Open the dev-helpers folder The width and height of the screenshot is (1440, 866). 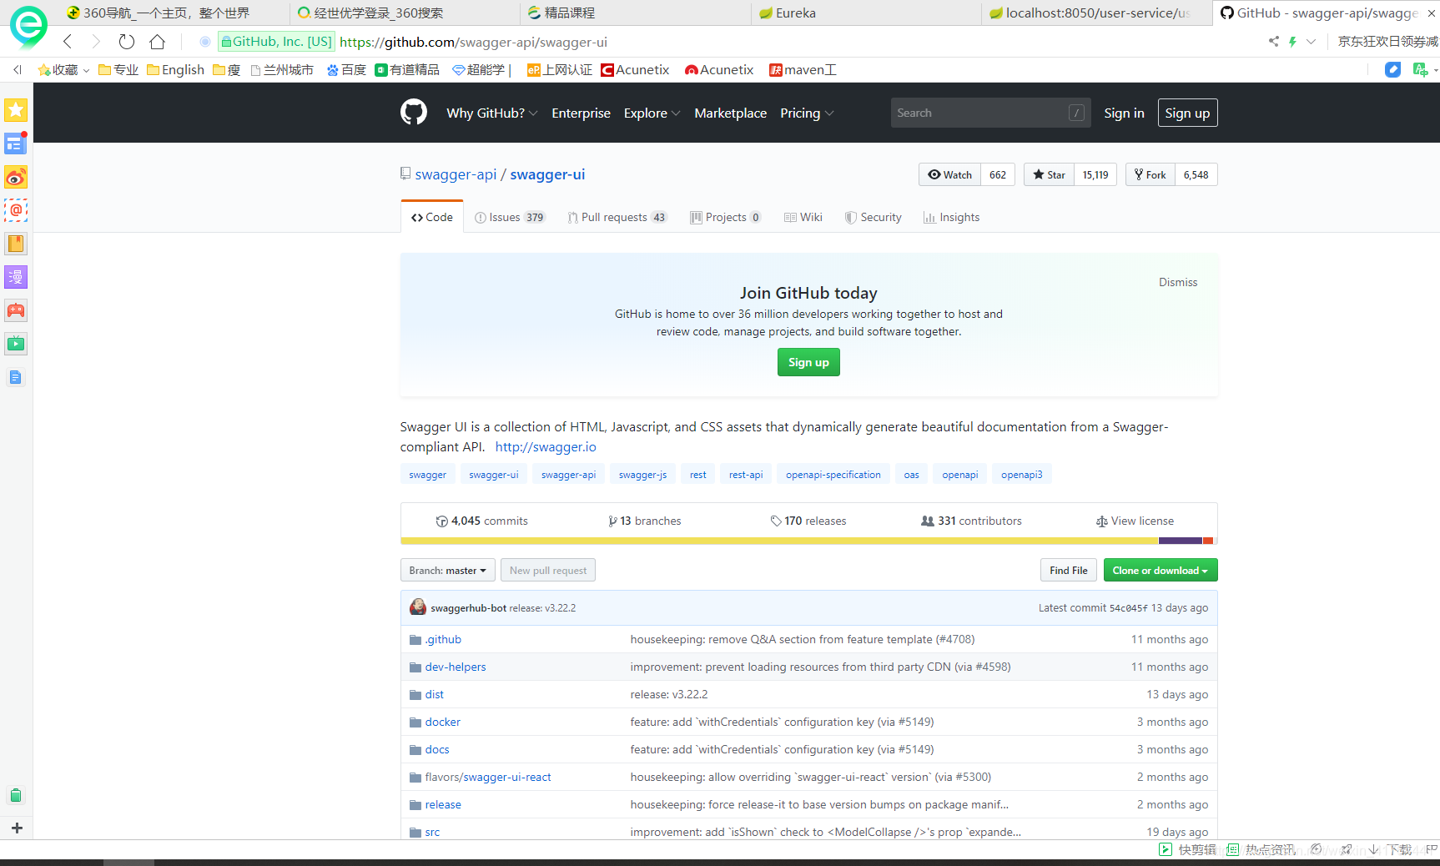[x=456, y=667]
